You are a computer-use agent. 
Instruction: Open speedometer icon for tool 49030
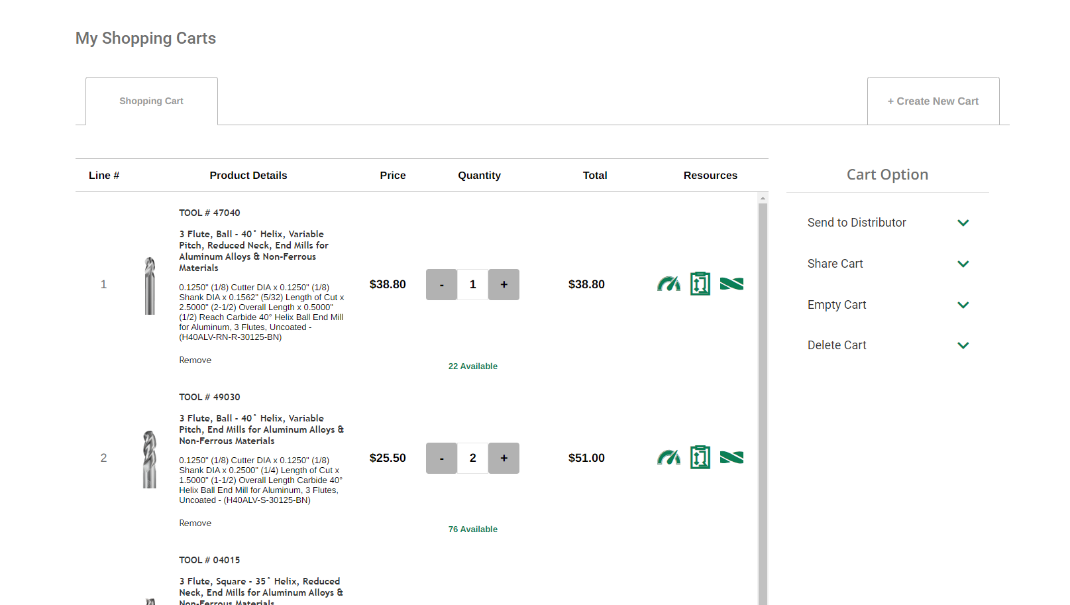(x=669, y=458)
